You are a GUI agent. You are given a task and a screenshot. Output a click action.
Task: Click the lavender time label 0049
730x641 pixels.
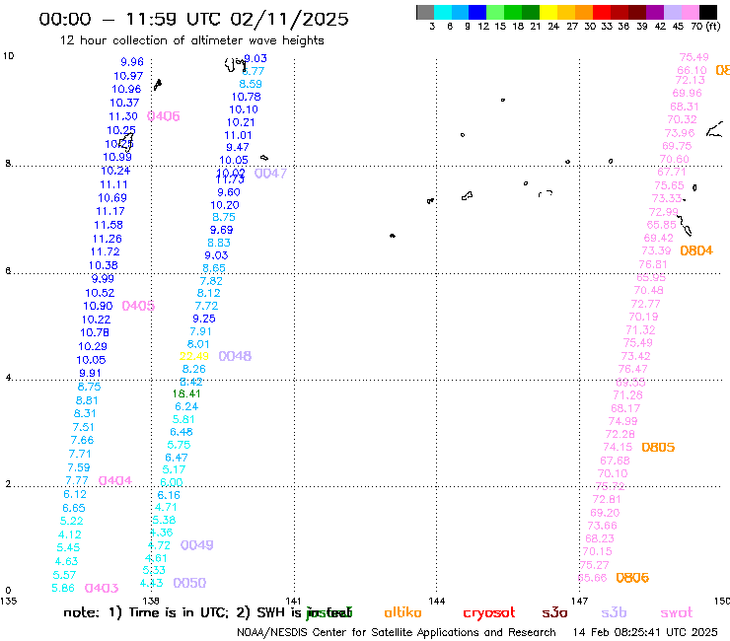pos(197,545)
